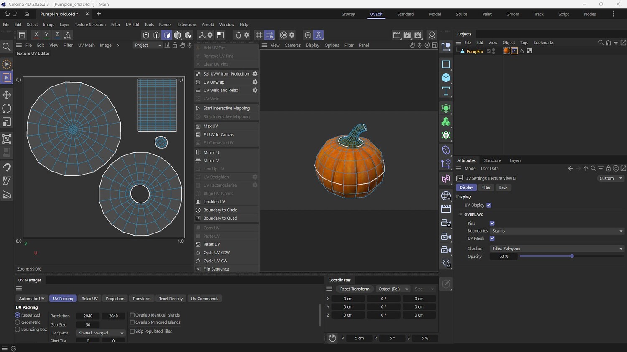Click the coordinate system axes icon
627x352 pixels.
(68, 35)
